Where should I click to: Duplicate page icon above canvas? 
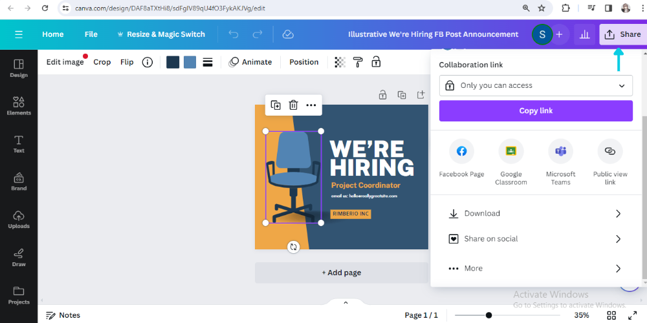click(402, 95)
